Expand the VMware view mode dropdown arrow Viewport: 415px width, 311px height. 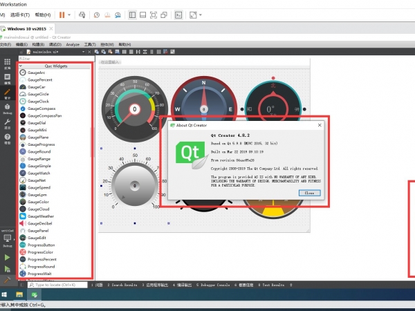click(x=201, y=14)
